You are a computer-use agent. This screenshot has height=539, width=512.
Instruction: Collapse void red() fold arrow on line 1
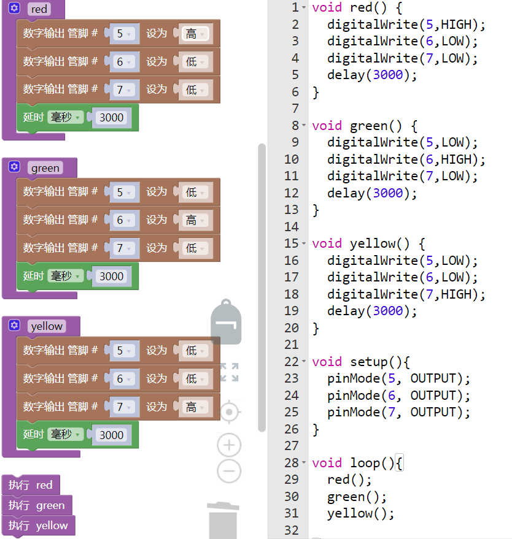pyautogui.click(x=304, y=7)
